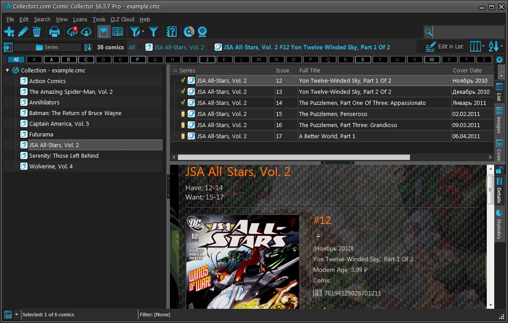Click the JSA All-Stars, Vol. 2 breadcrumb link
The height and width of the screenshot is (323, 508).
[179, 48]
